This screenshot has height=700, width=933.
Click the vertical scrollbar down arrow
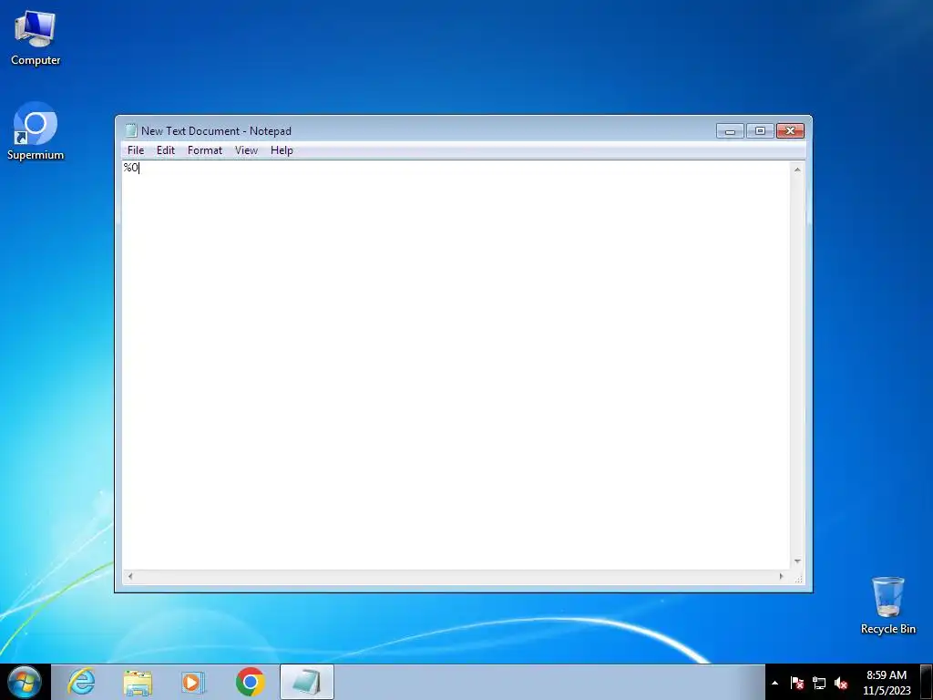point(797,561)
